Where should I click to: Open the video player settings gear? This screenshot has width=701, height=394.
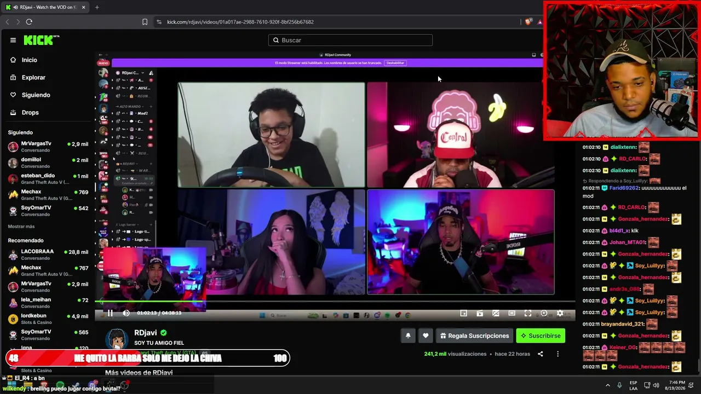pyautogui.click(x=560, y=313)
